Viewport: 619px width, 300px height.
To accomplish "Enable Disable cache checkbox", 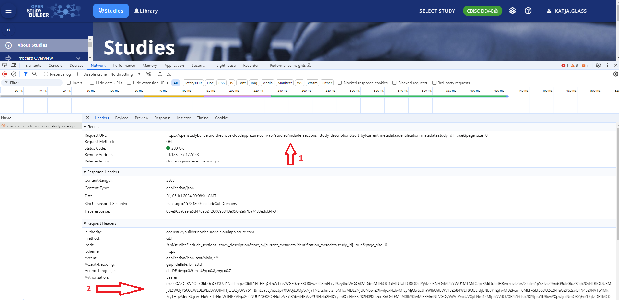I will (79, 74).
